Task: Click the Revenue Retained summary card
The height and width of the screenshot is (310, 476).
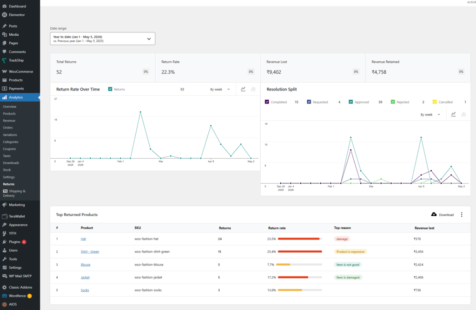Action: tap(418, 68)
